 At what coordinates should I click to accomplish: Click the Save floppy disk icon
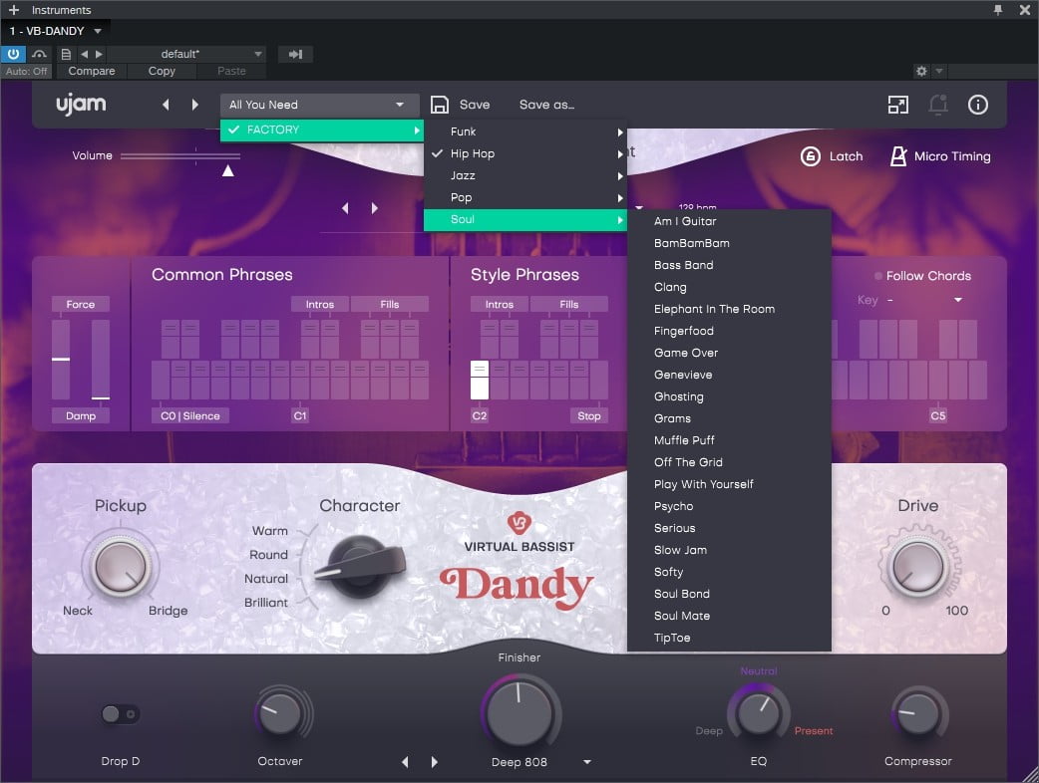440,105
